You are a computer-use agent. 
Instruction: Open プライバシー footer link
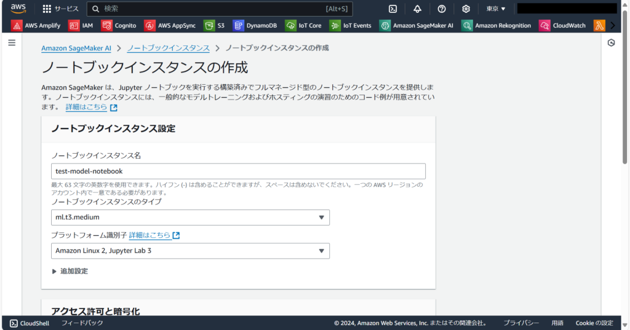pyautogui.click(x=521, y=323)
